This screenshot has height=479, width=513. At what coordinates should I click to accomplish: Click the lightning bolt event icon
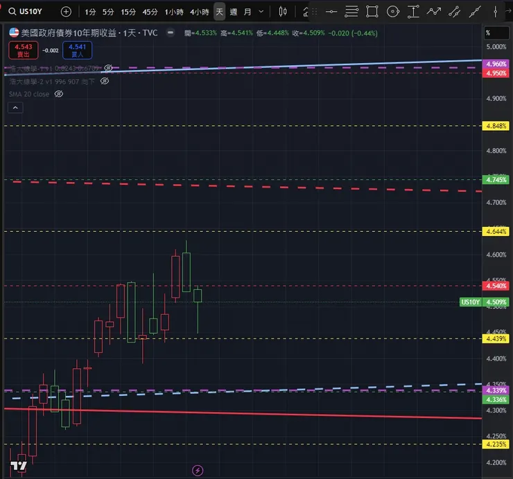198,471
